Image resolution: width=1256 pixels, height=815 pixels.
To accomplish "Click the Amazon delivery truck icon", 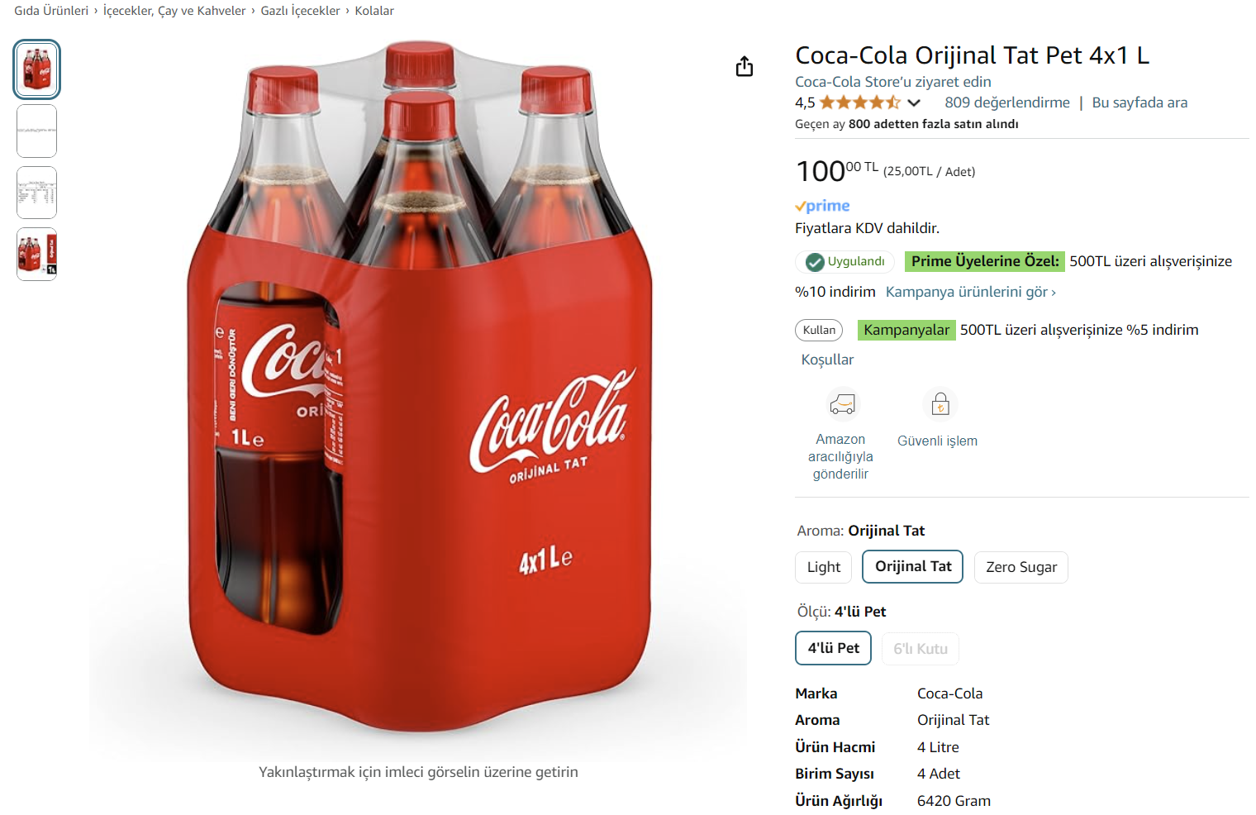I will coord(842,405).
